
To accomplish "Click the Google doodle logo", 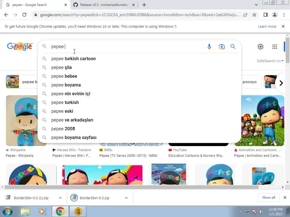I will click(20, 47).
